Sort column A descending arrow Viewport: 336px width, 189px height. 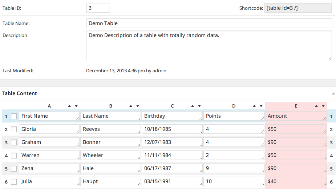[x=76, y=106]
